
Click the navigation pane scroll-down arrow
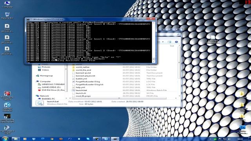(66, 98)
